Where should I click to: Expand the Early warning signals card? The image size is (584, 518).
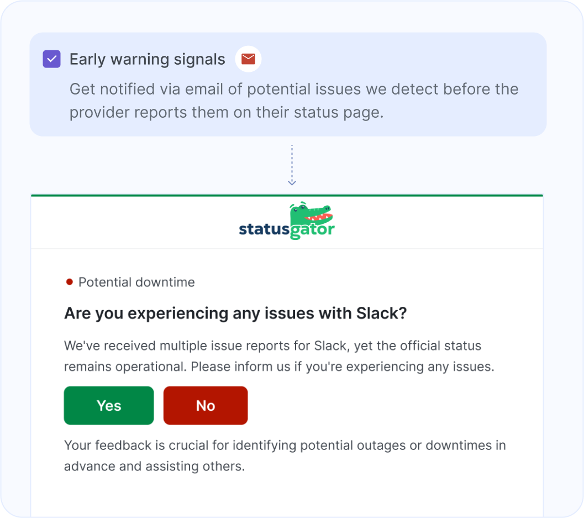point(287,84)
